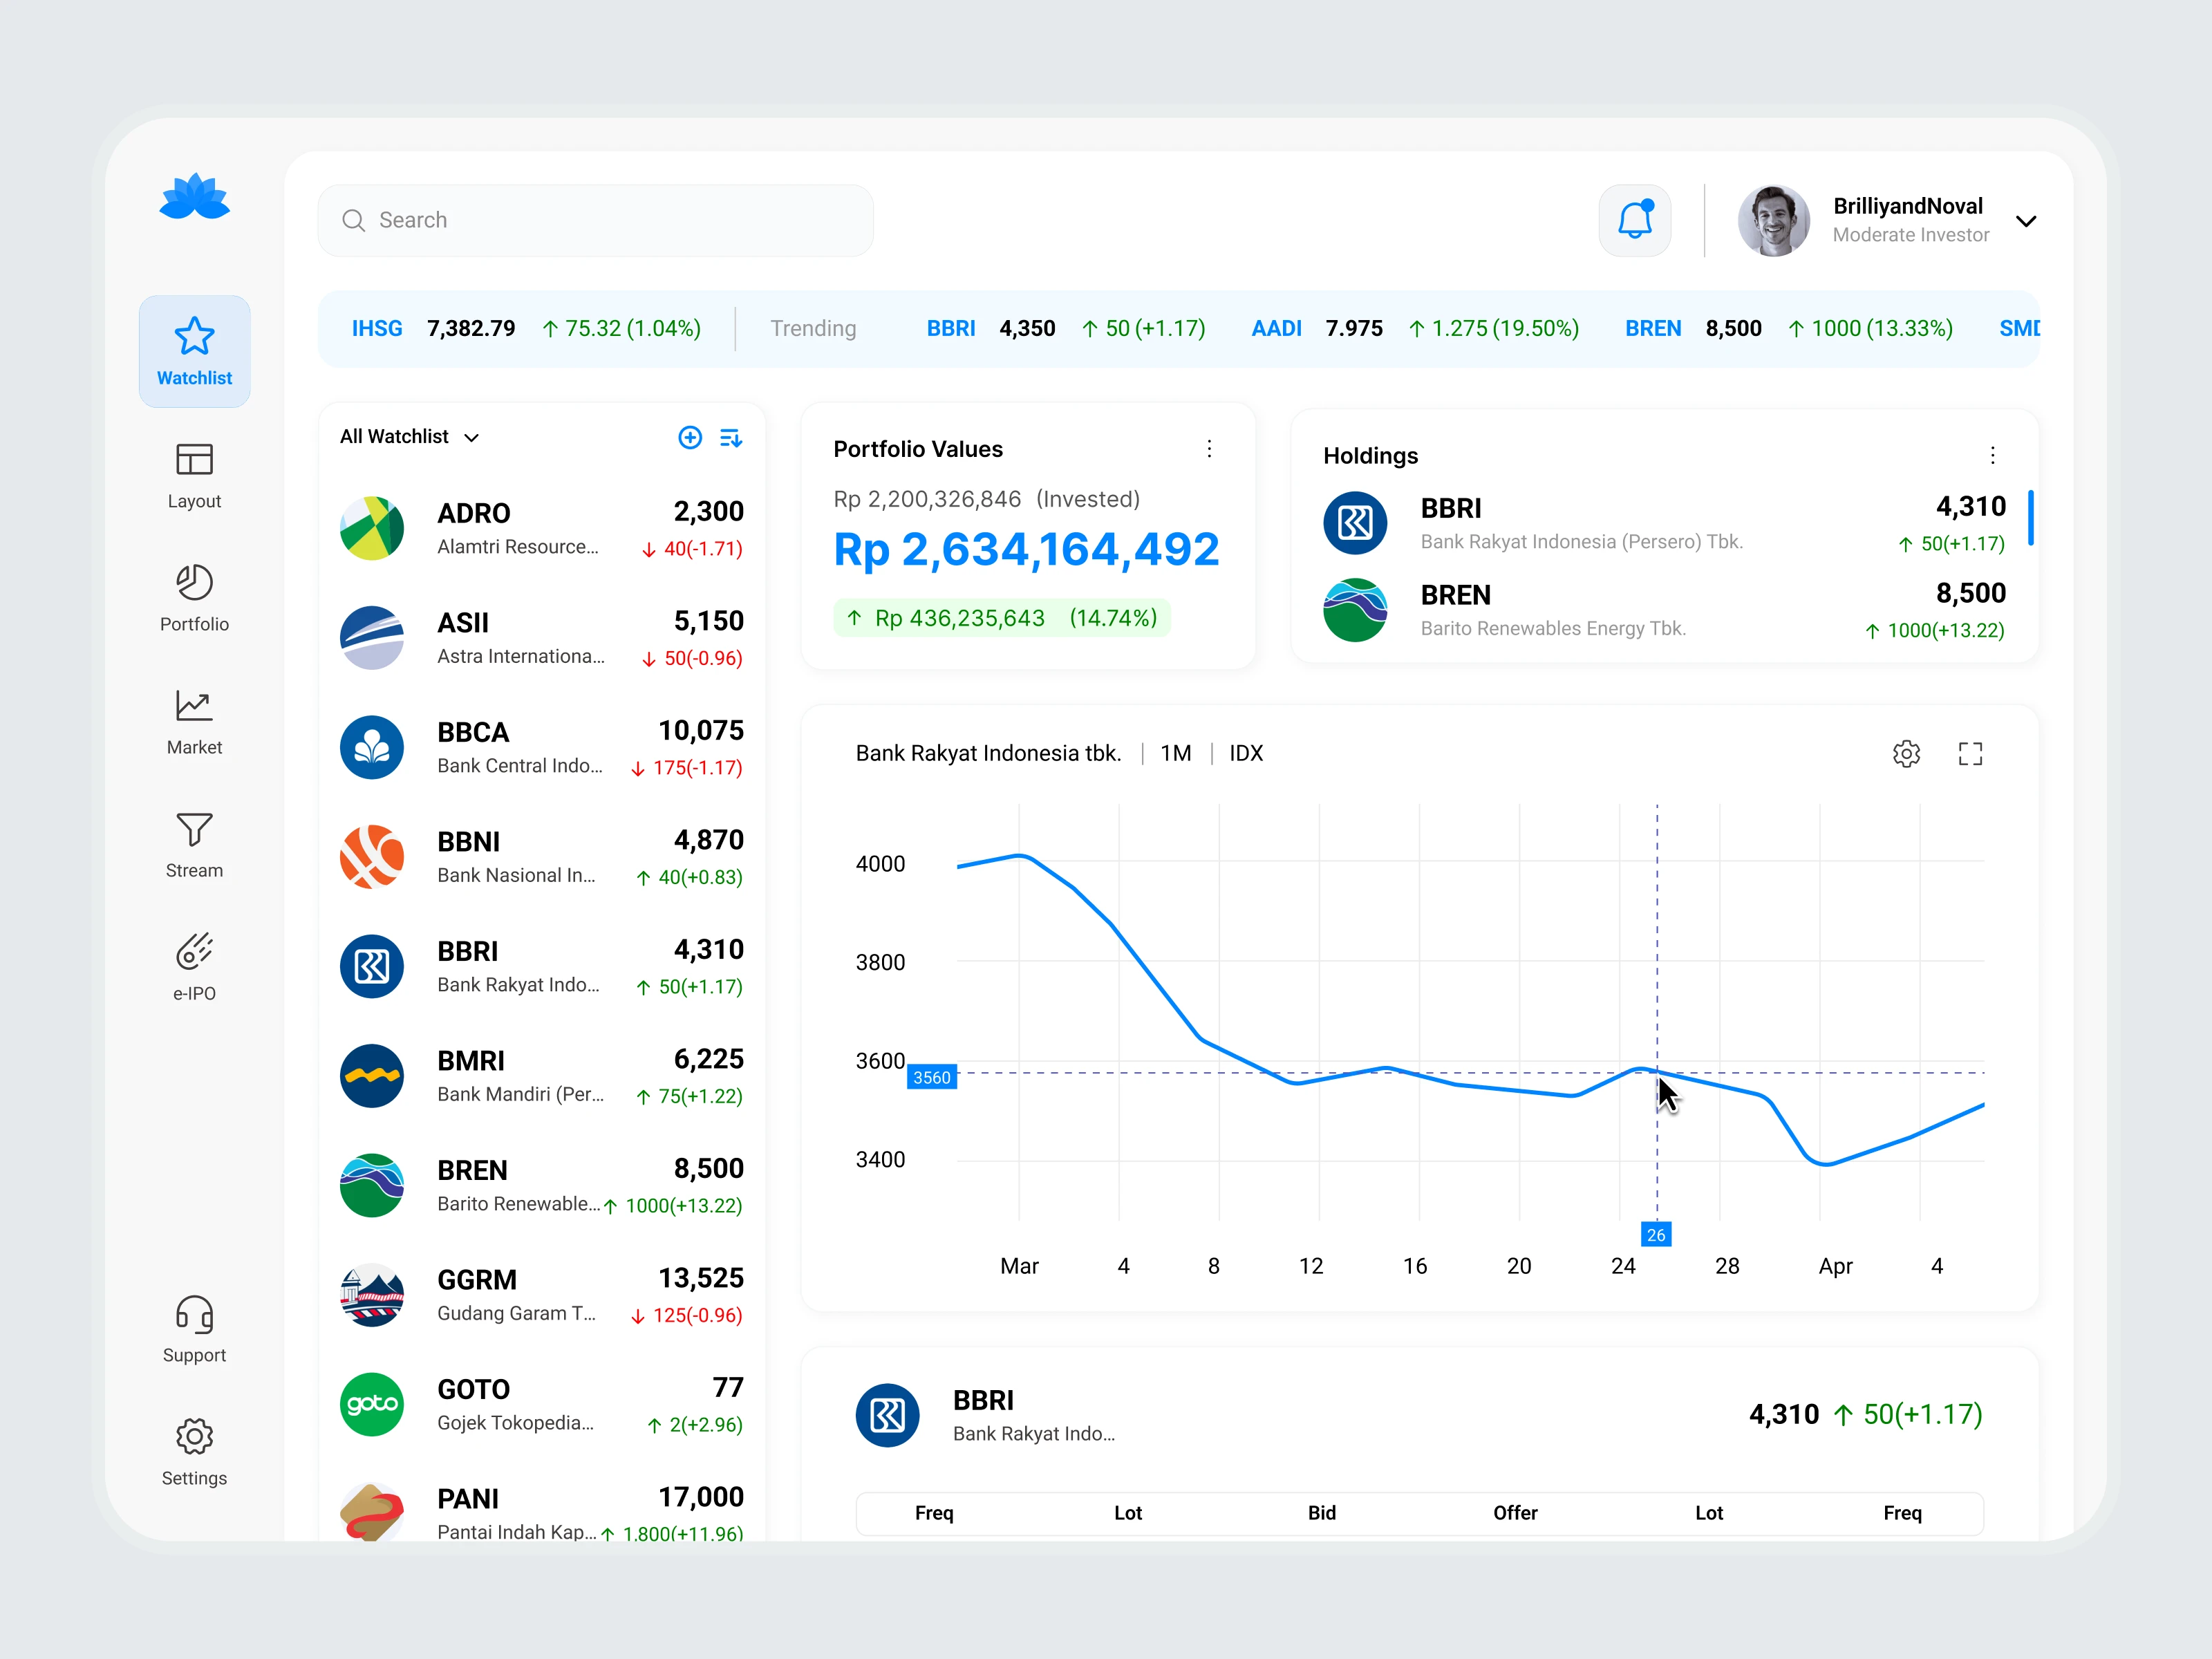
Task: Open the Portfolio Values three-dot menu
Action: pyautogui.click(x=1209, y=449)
